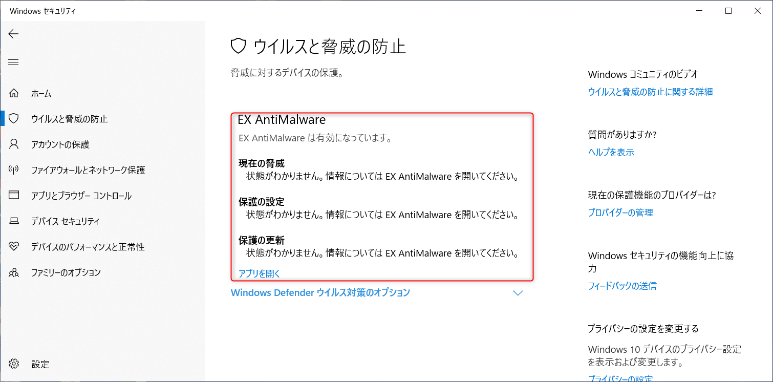Click the 保護の設定 heading
Image resolution: width=773 pixels, height=382 pixels.
point(262,202)
